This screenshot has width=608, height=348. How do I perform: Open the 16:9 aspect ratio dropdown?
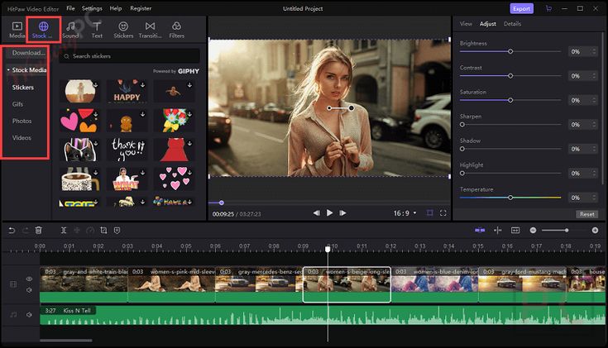click(405, 213)
